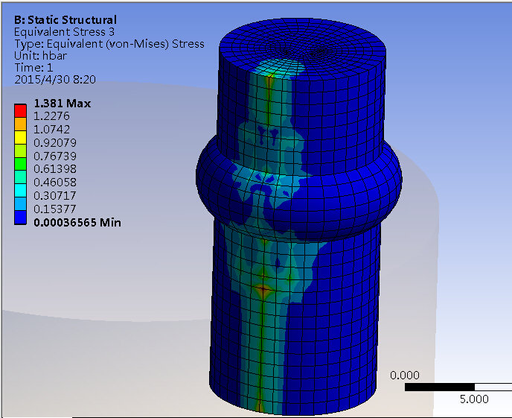Click the 'Type: Equivalent (von-Mises) Stress' line

click(109, 44)
